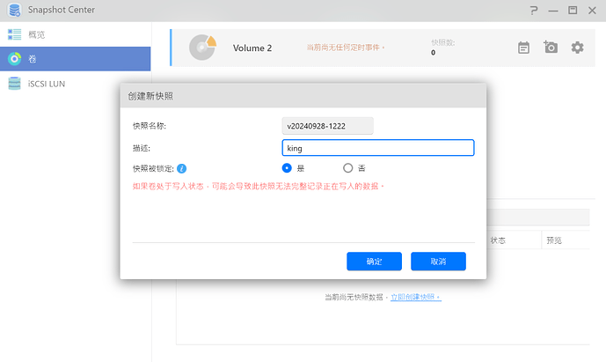Viewport: 606px width, 362px height.
Task: Click the 概览 overview icon in sidebar
Action: pos(14,34)
